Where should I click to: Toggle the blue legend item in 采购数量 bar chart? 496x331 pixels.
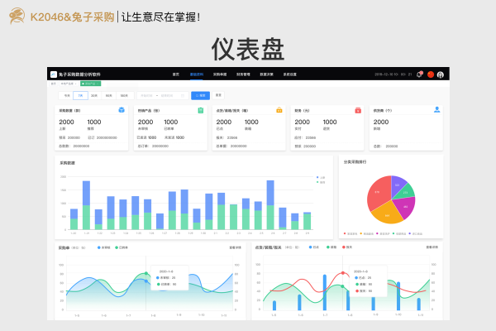pyautogui.click(x=319, y=177)
